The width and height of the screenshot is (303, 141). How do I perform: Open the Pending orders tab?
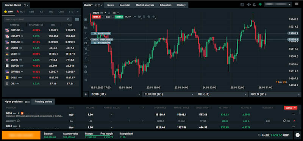coord(43,102)
